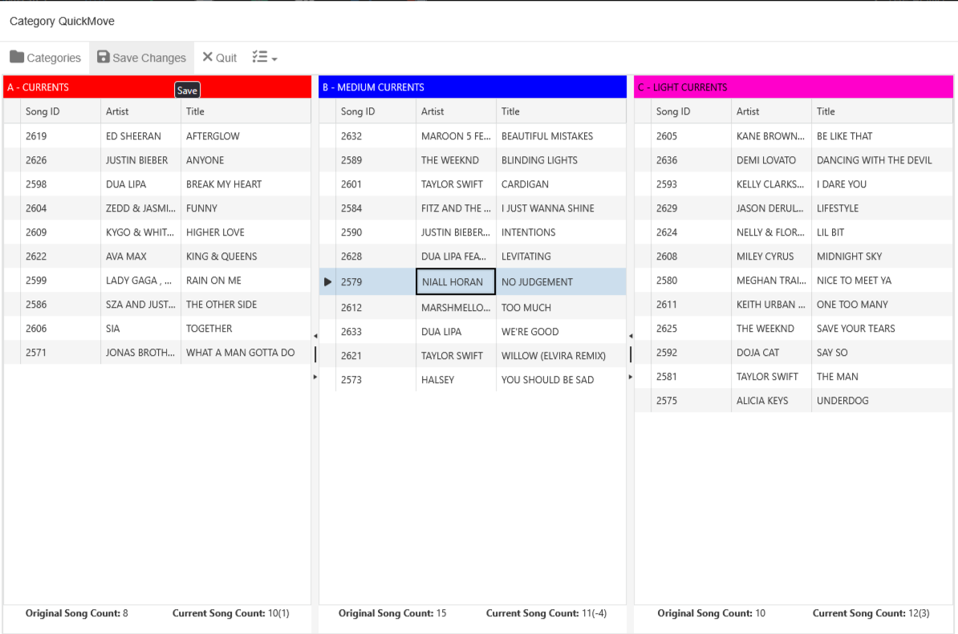The height and width of the screenshot is (634, 958).
Task: Click the floppy disk Save Changes icon
Action: (x=103, y=57)
